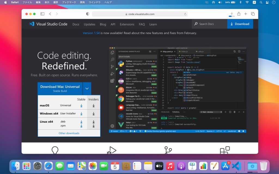Open Keynote from the Dock
The height and width of the screenshot is (174, 279).
tap(192, 166)
